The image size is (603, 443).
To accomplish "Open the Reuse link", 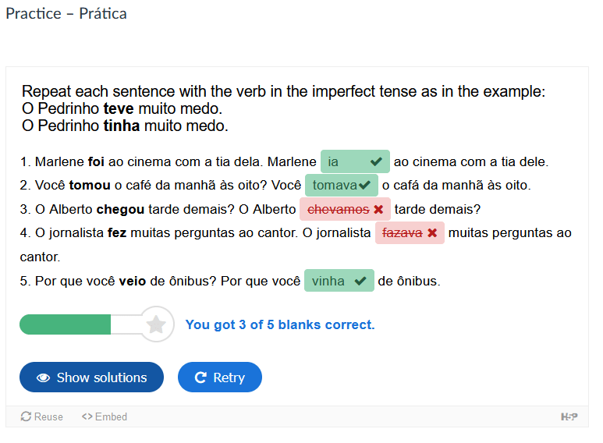I will [48, 417].
